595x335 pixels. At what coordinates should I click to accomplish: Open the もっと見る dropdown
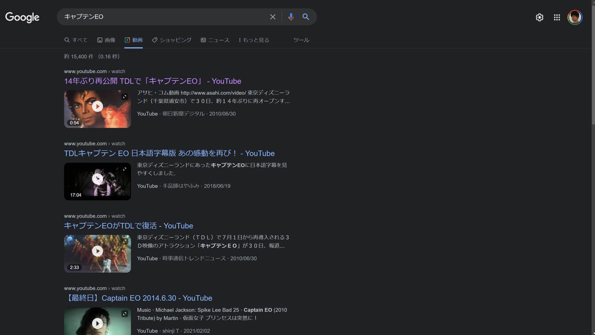253,40
